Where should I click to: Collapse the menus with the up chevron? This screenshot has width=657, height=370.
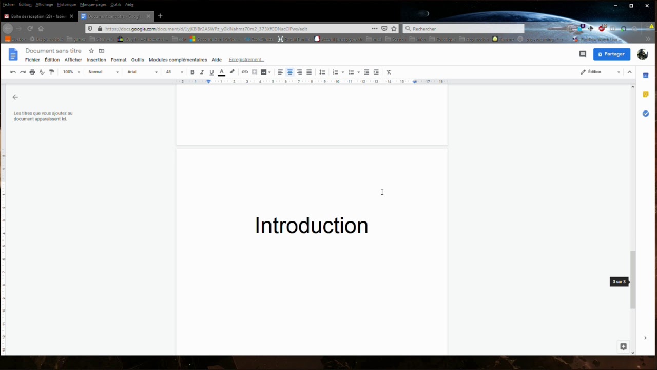click(630, 72)
